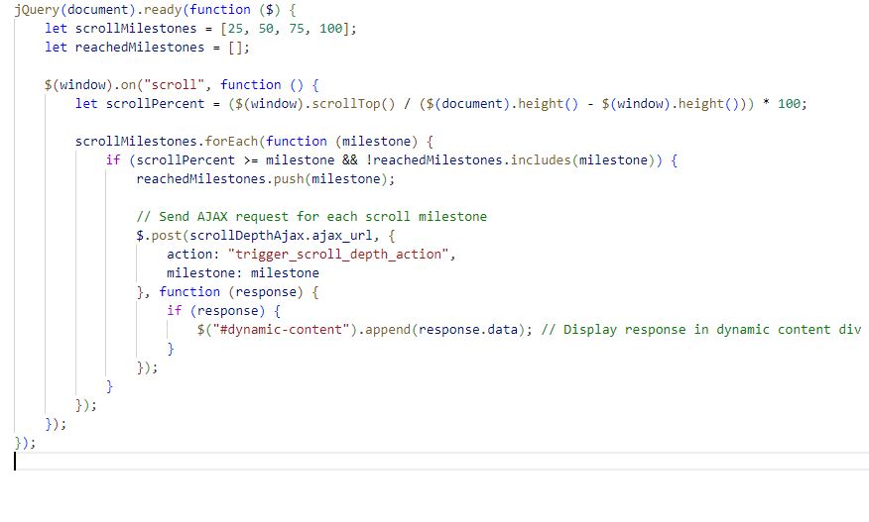Click response.data inside the append call
Screen dimensions: 869x522
coord(468,330)
